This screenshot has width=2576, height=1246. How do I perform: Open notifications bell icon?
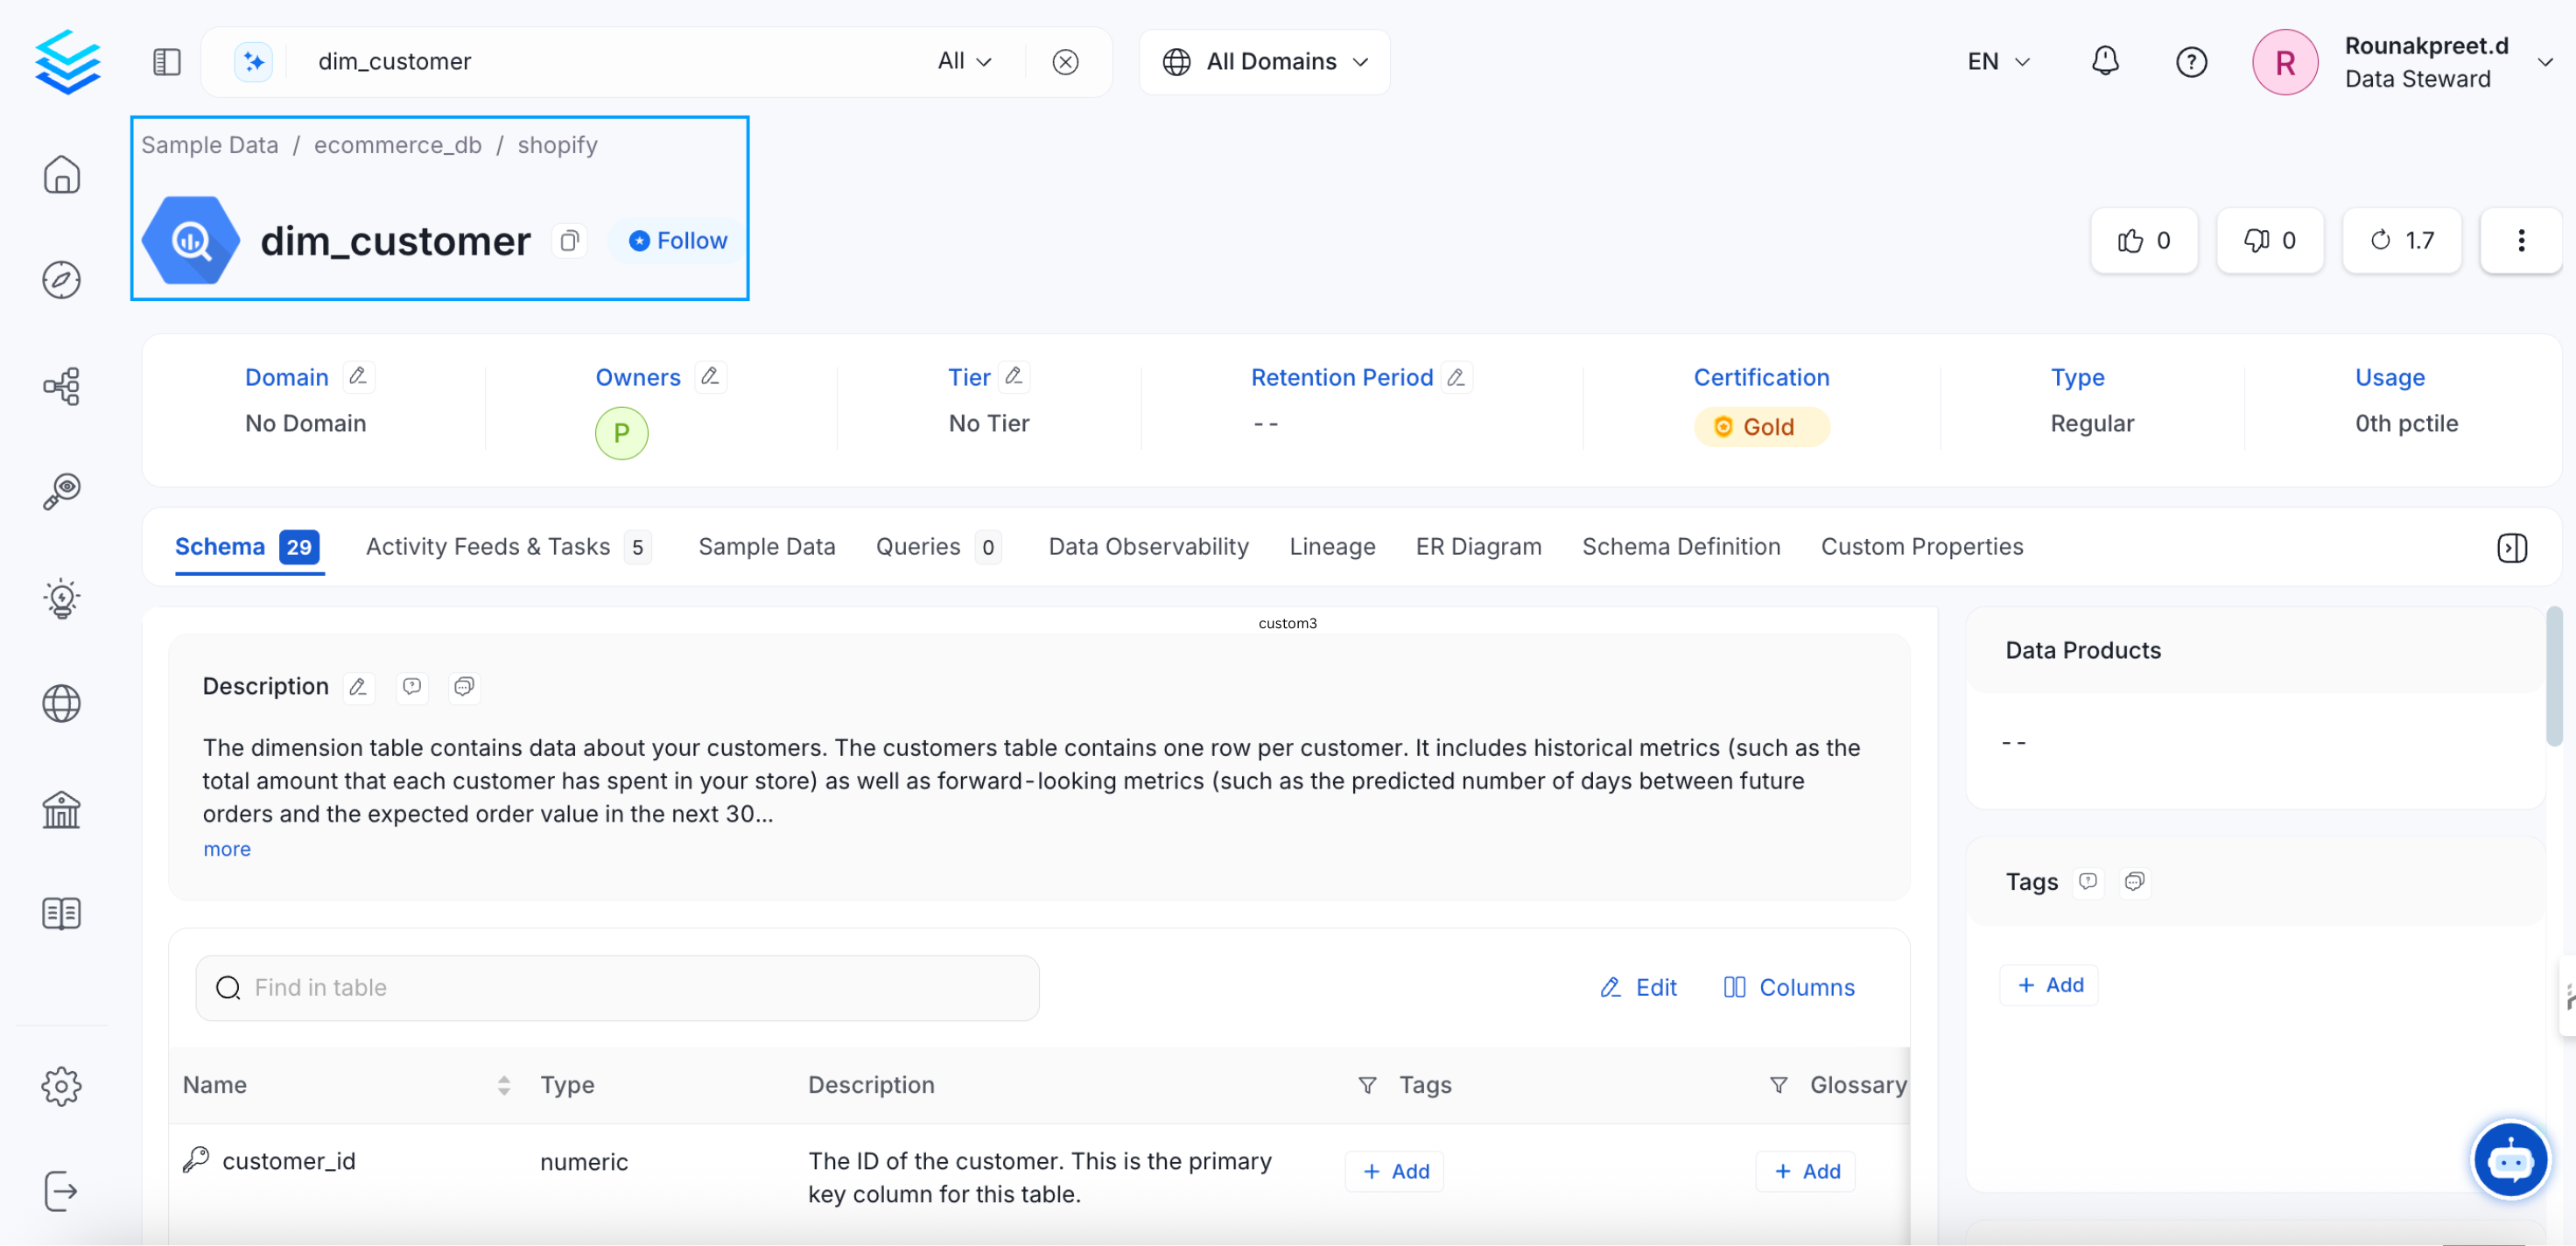point(2105,61)
